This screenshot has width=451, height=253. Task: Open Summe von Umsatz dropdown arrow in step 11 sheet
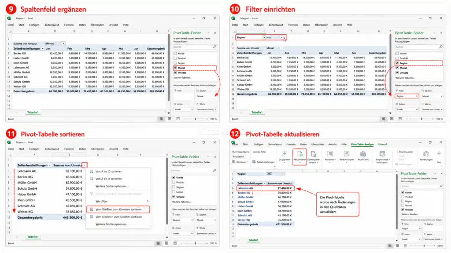click(85, 165)
